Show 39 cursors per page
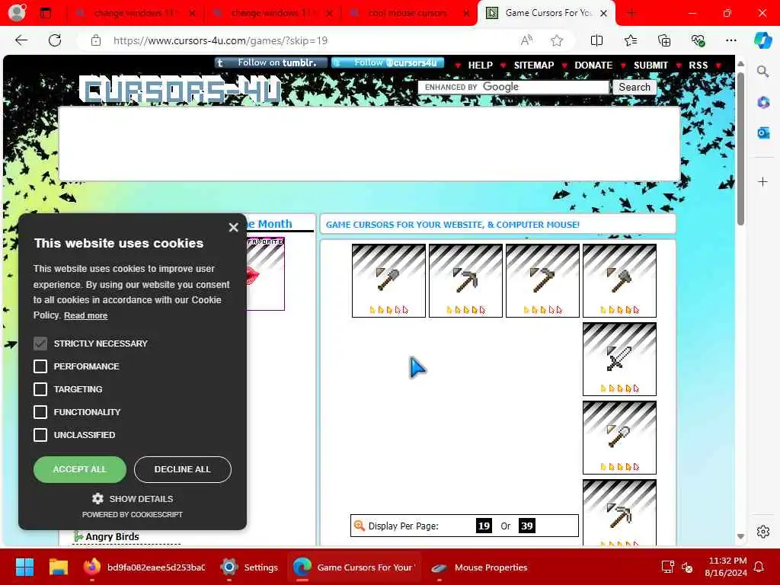 coord(527,526)
